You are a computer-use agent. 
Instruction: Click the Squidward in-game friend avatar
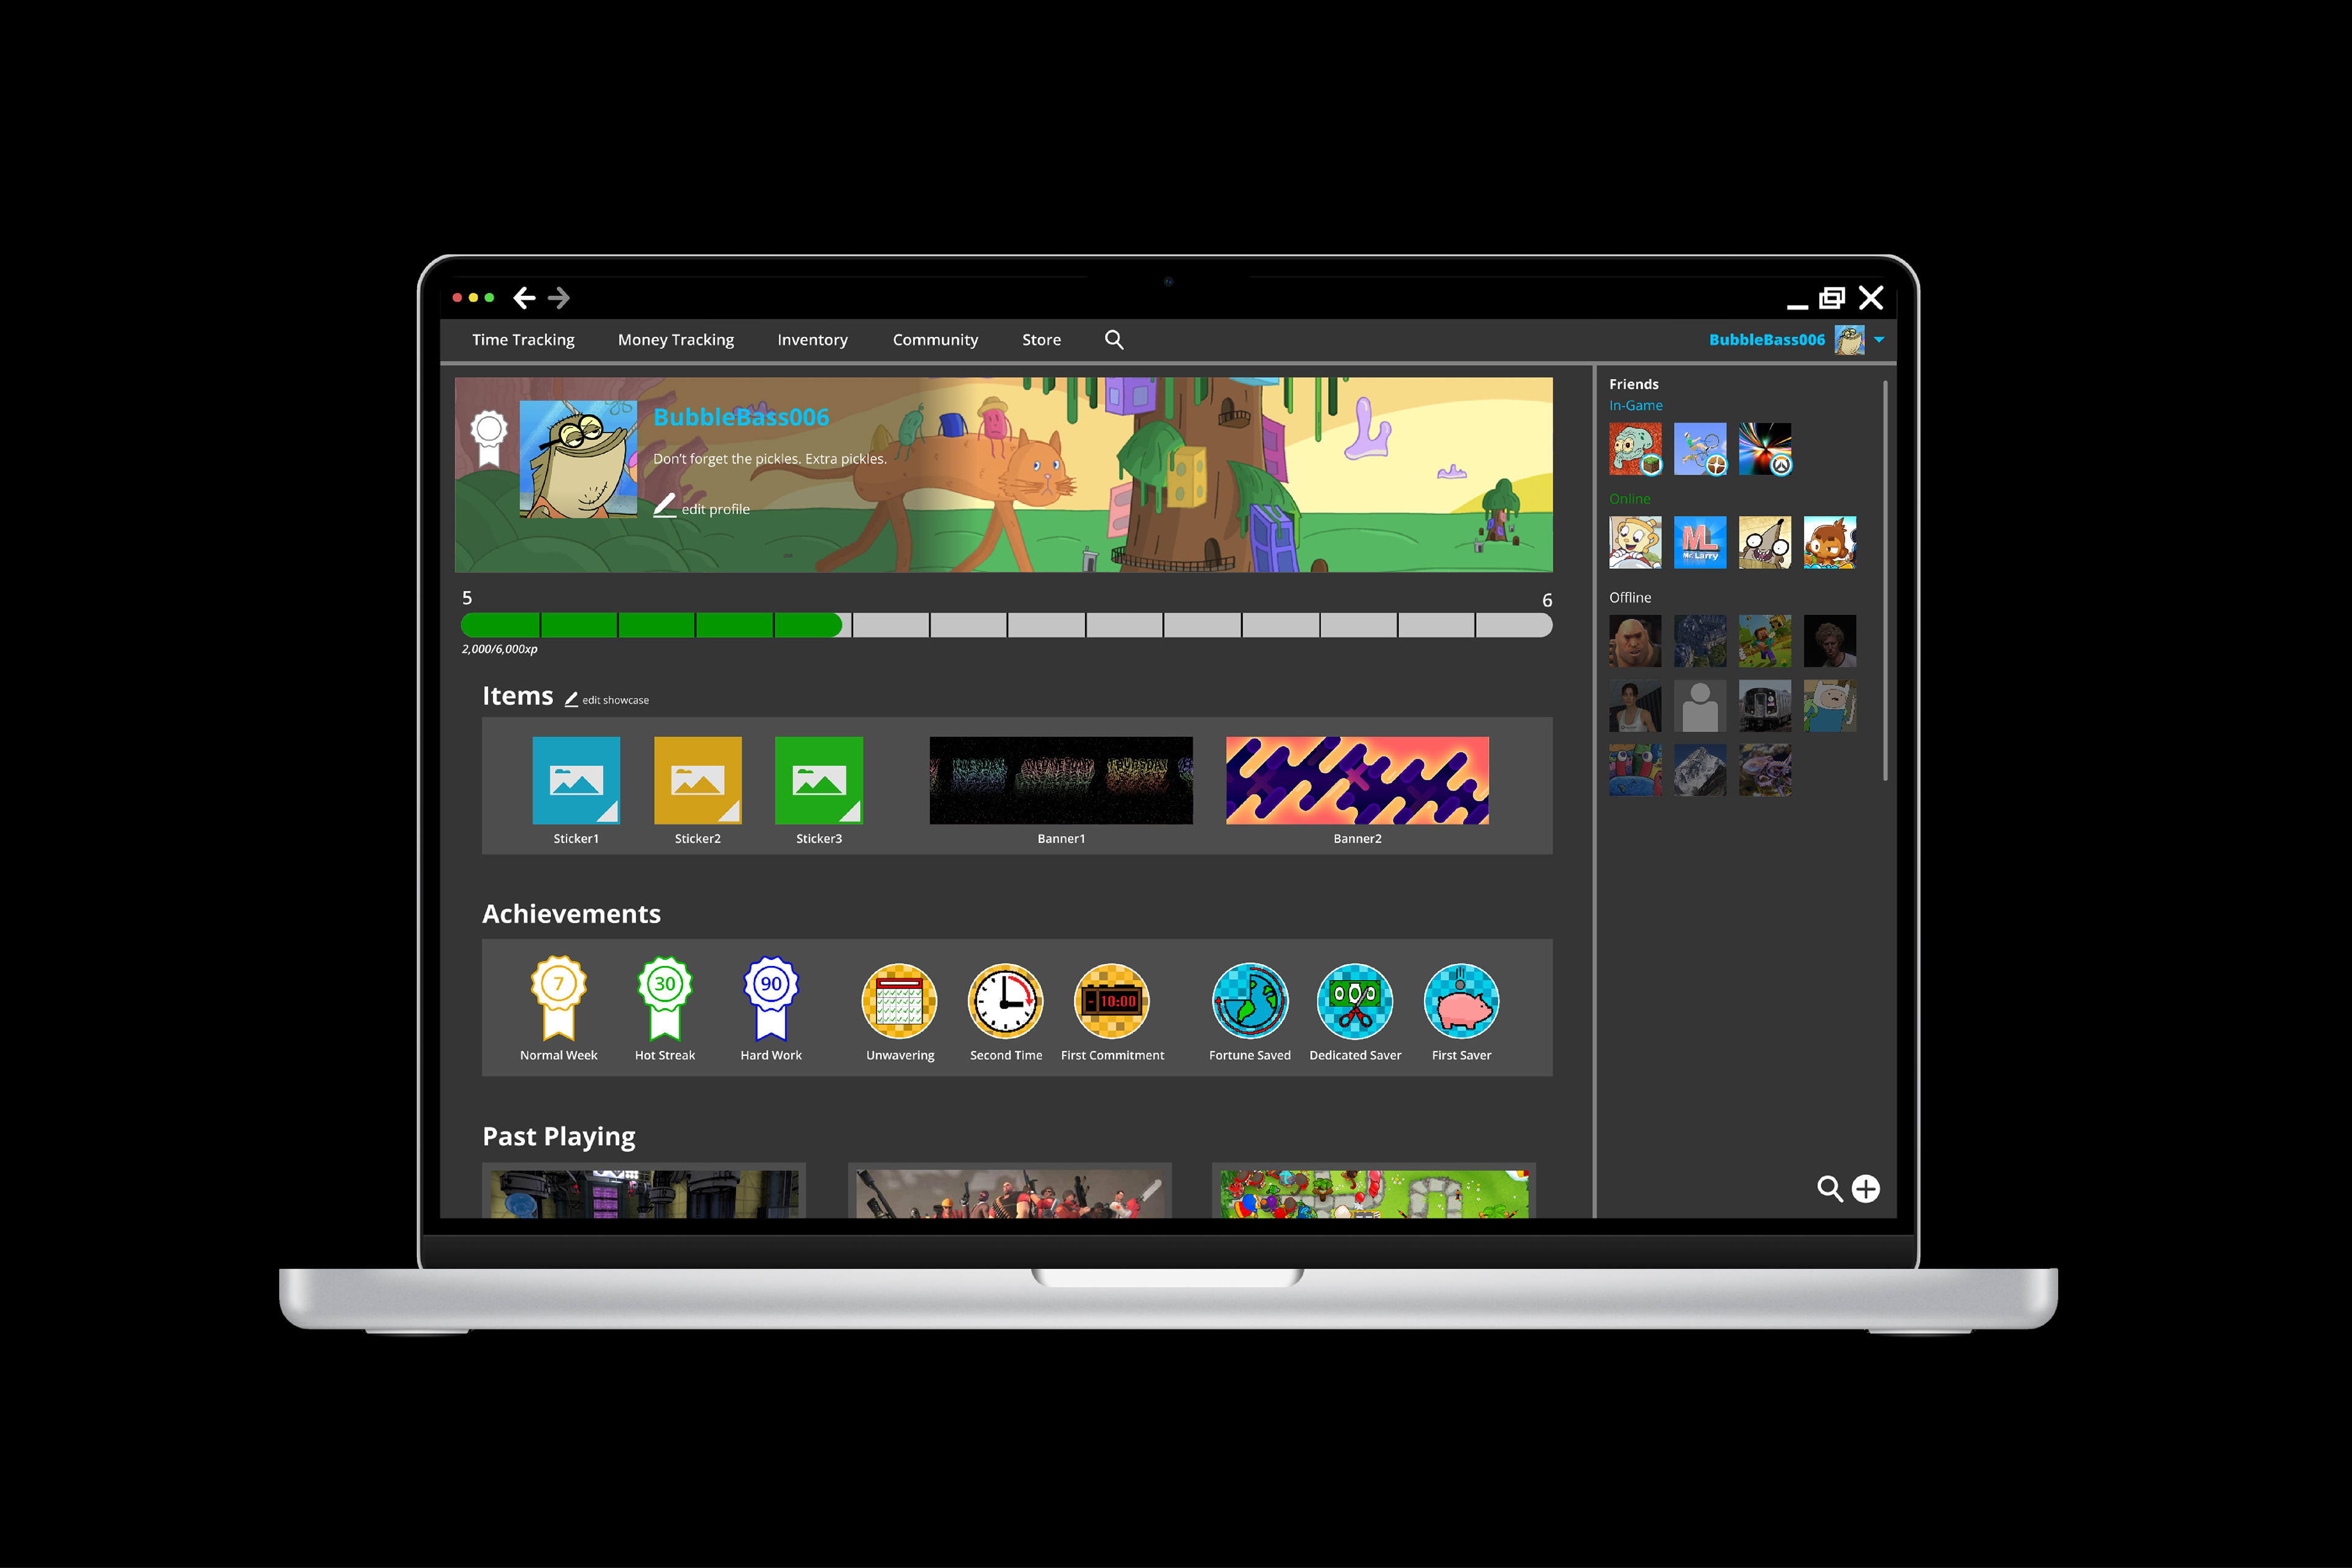(1635, 449)
